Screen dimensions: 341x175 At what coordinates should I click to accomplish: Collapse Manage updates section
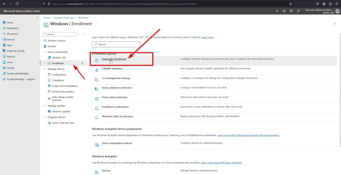pyautogui.click(x=45, y=106)
